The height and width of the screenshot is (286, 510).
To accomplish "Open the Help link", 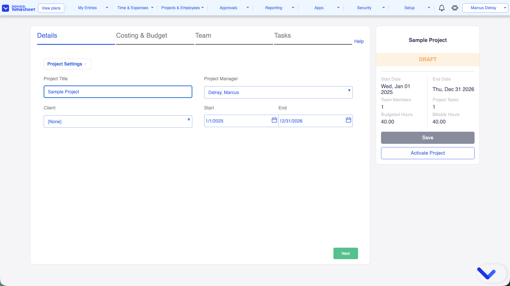I will 359,41.
